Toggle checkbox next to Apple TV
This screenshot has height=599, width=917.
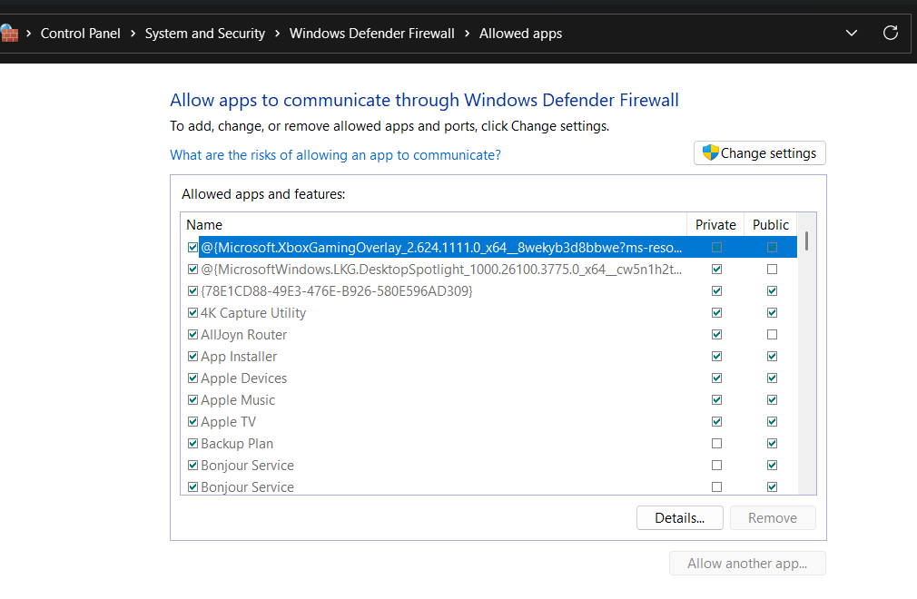[192, 421]
